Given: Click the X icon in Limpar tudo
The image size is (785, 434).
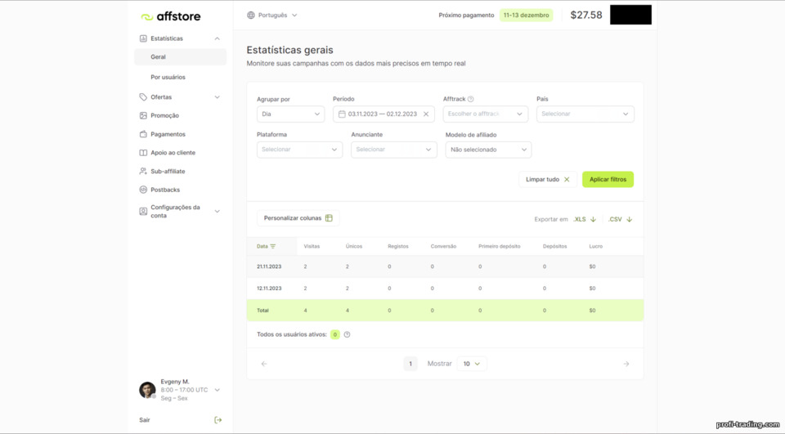Looking at the screenshot, I should [567, 179].
